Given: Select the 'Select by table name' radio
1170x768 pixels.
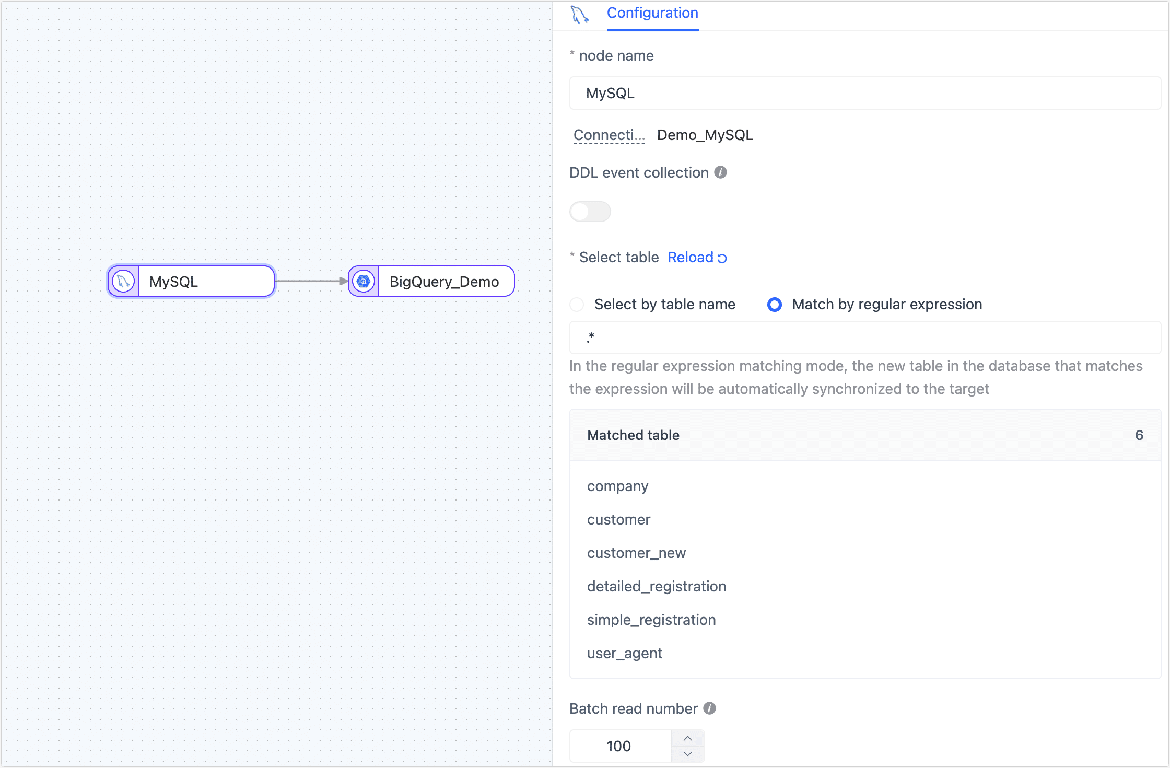Looking at the screenshot, I should pos(577,305).
